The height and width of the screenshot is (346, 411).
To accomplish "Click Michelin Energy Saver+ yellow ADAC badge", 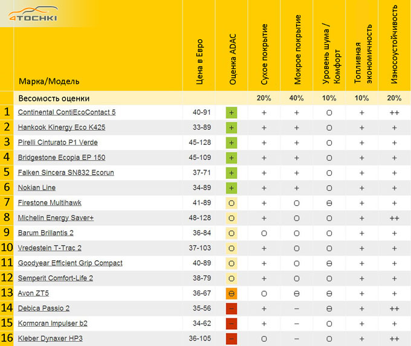I will [231, 218].
